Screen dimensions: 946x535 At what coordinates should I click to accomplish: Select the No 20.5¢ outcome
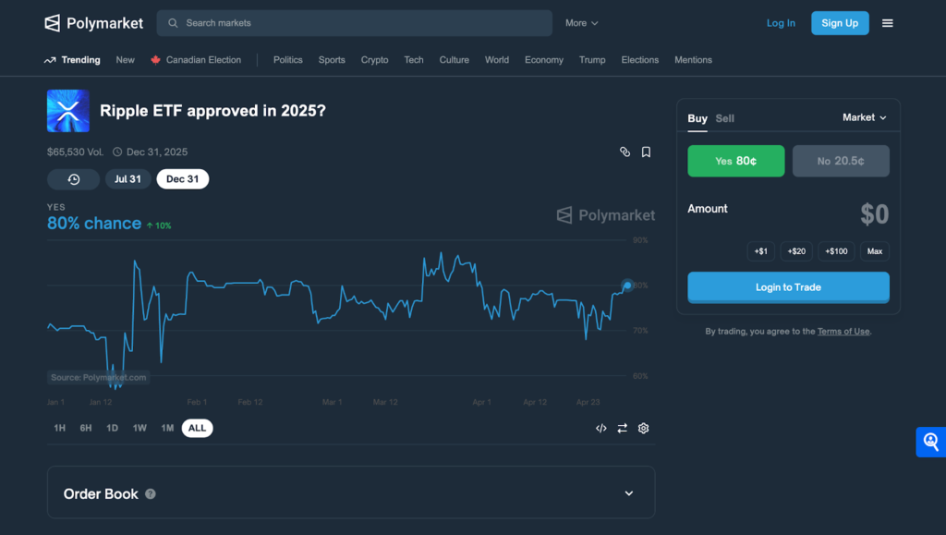click(841, 161)
